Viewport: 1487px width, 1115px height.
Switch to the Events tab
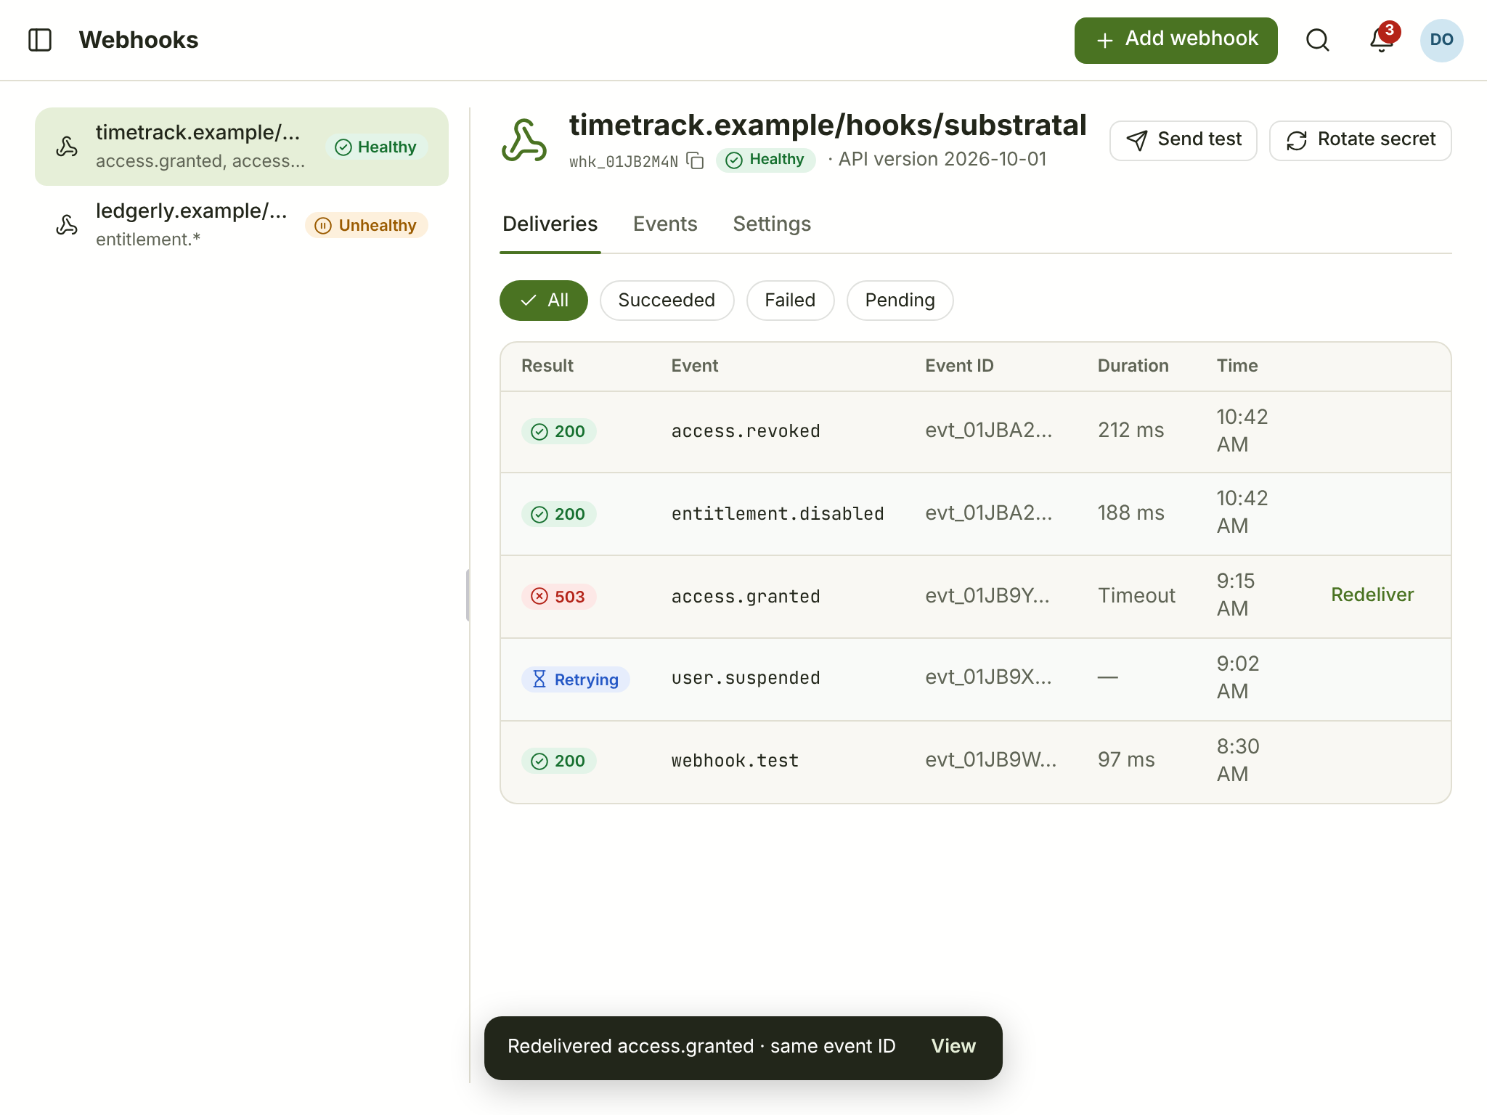point(665,224)
